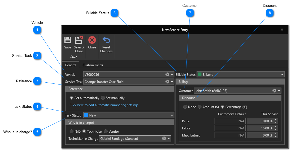Open the Task Status dropdown
This screenshot has height=151, width=291.
[172, 115]
